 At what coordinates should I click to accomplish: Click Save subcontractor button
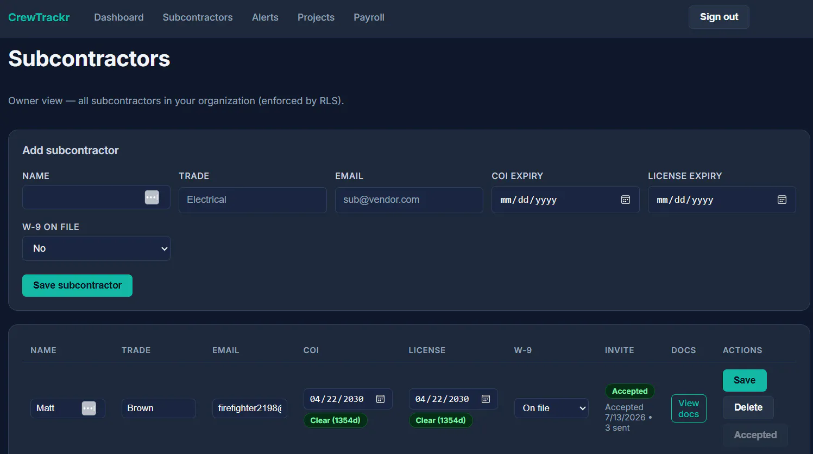pyautogui.click(x=77, y=285)
